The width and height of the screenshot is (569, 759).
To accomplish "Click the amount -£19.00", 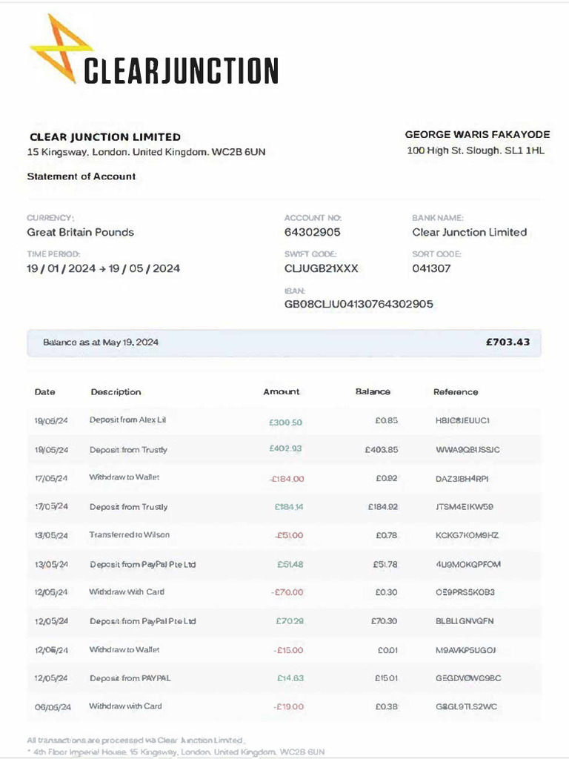I will (289, 707).
